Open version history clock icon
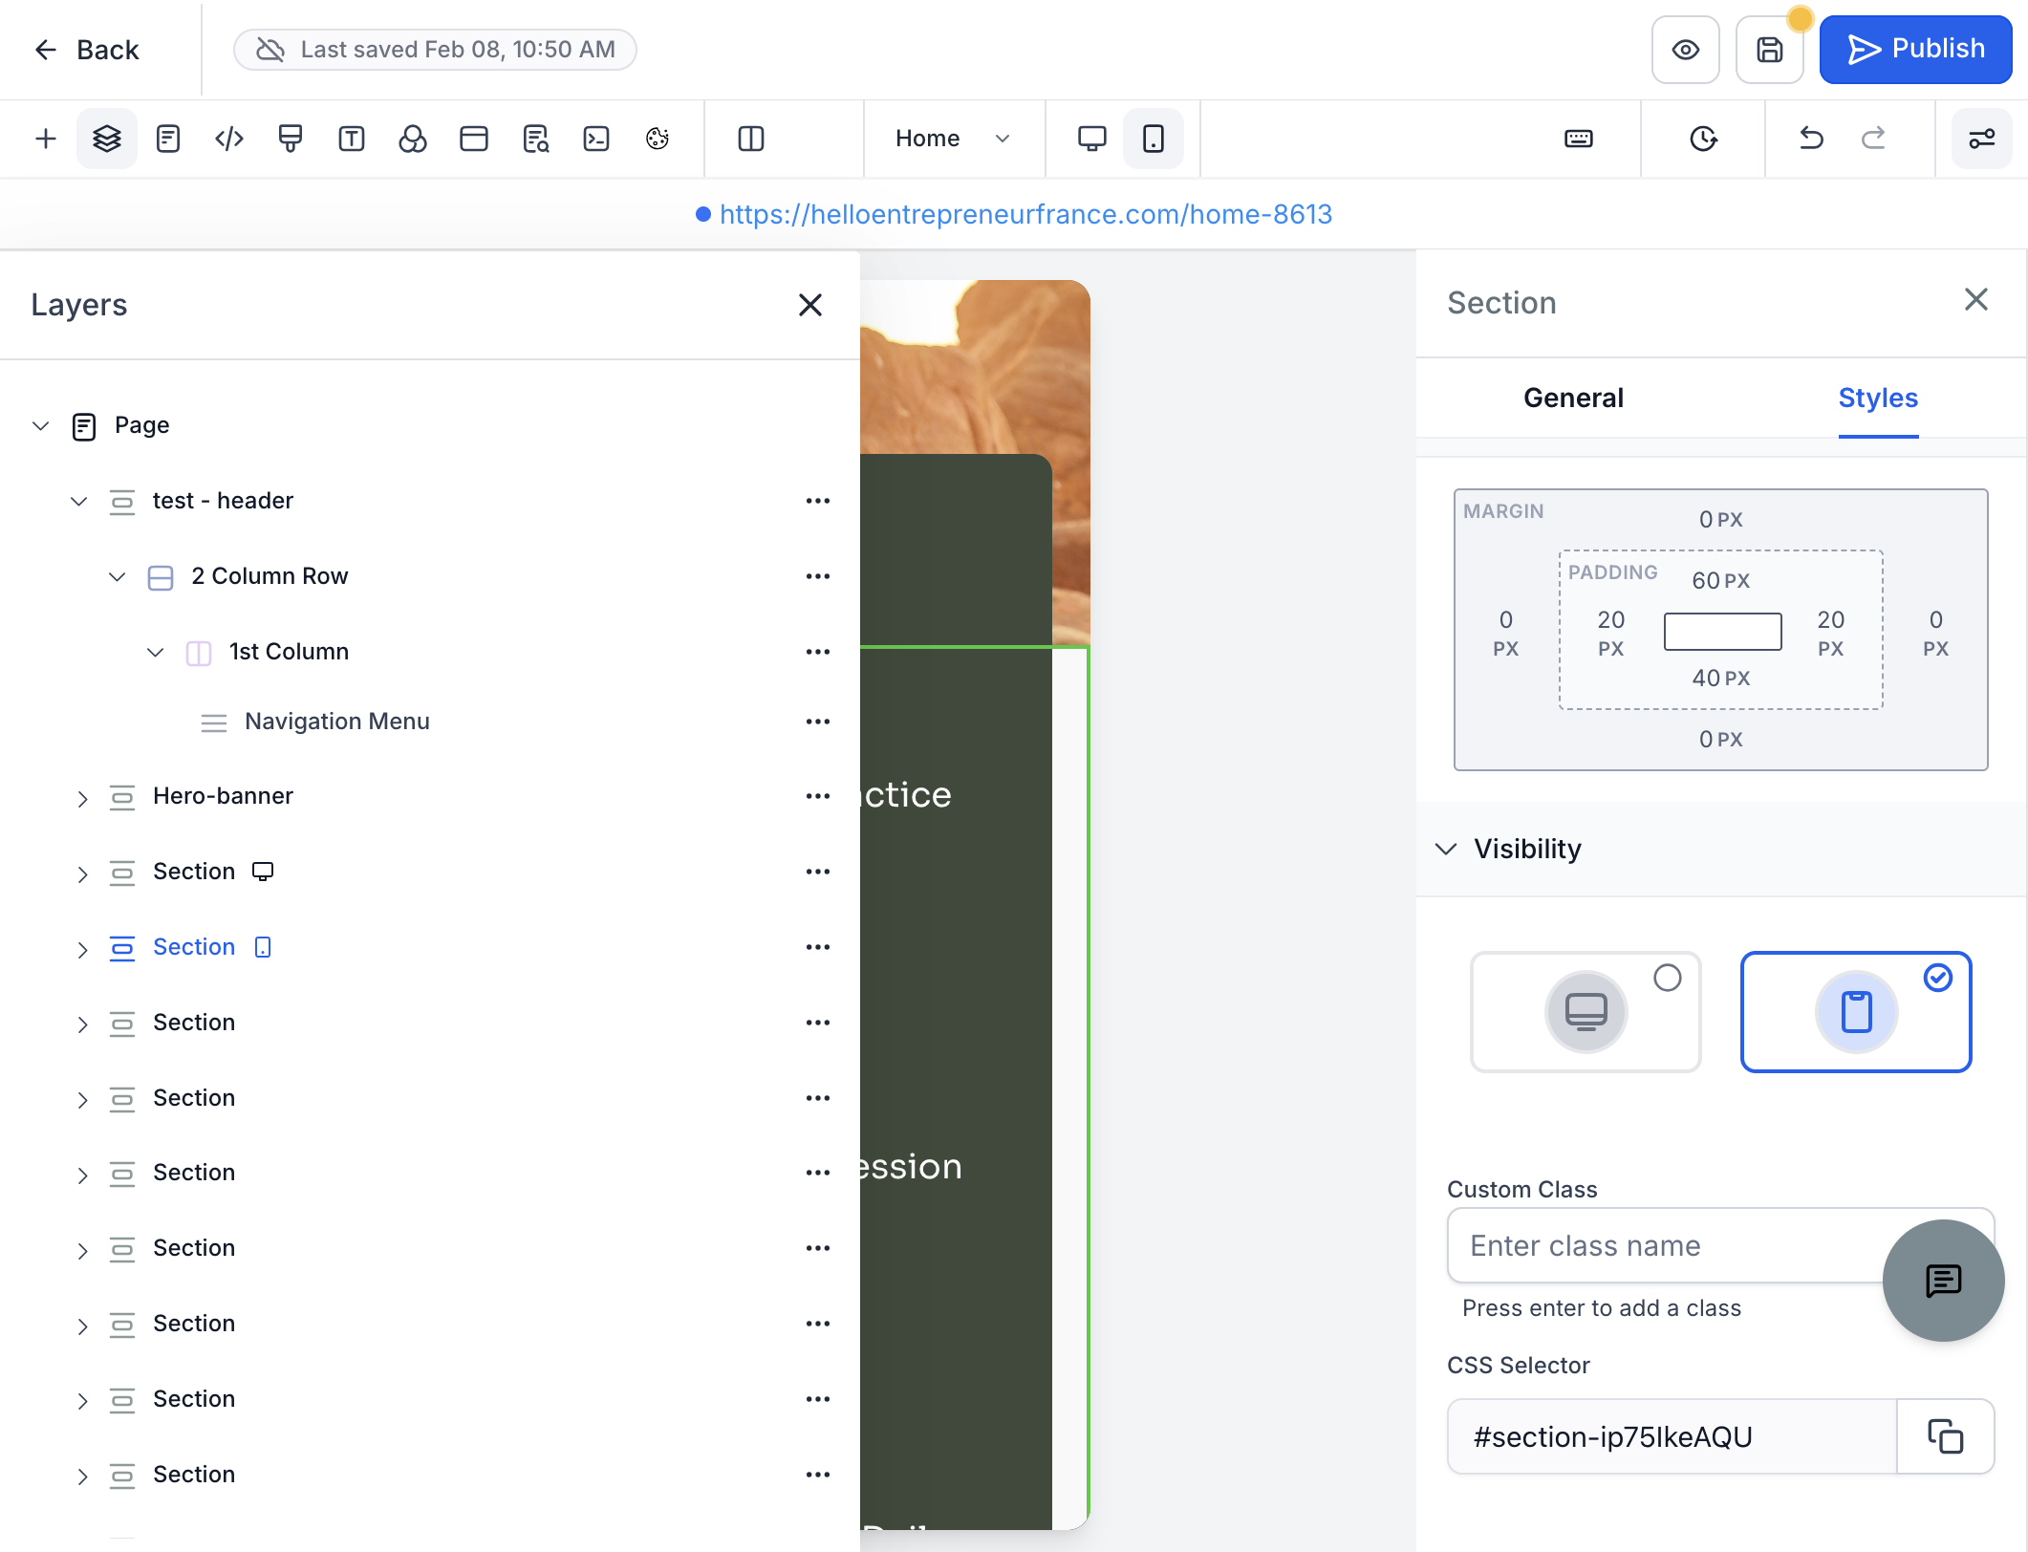2028x1552 pixels. 1703,139
